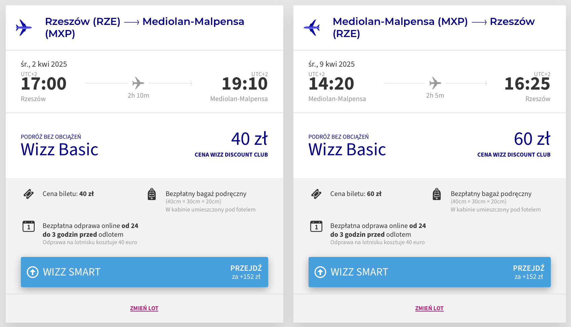Click the ticket icon next to 40 zł price
Image resolution: width=571 pixels, height=327 pixels.
[29, 194]
